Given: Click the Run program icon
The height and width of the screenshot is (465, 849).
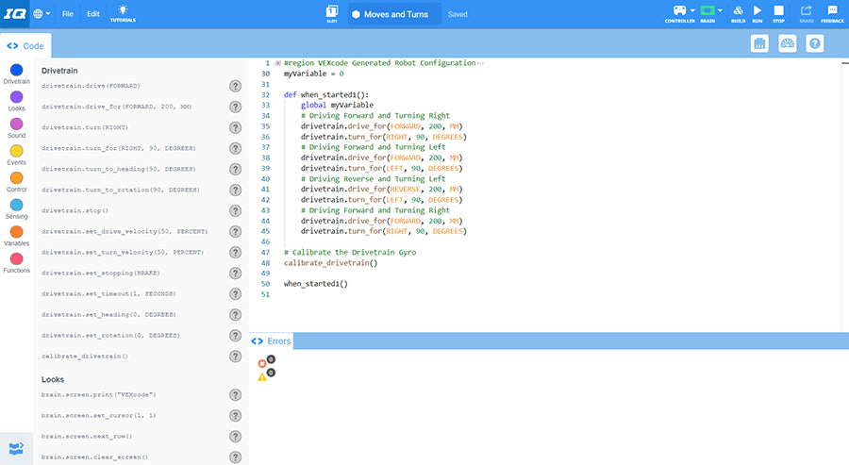Looking at the screenshot, I should (757, 11).
